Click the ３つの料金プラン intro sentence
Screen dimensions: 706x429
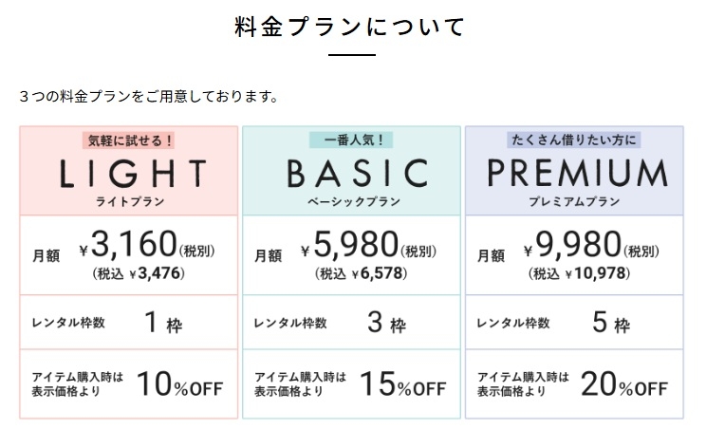point(147,97)
